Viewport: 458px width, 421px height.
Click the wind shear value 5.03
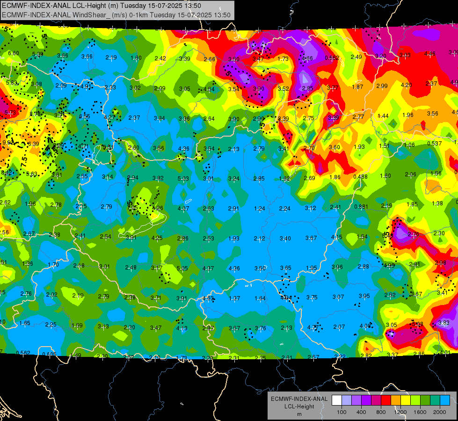click(x=183, y=178)
